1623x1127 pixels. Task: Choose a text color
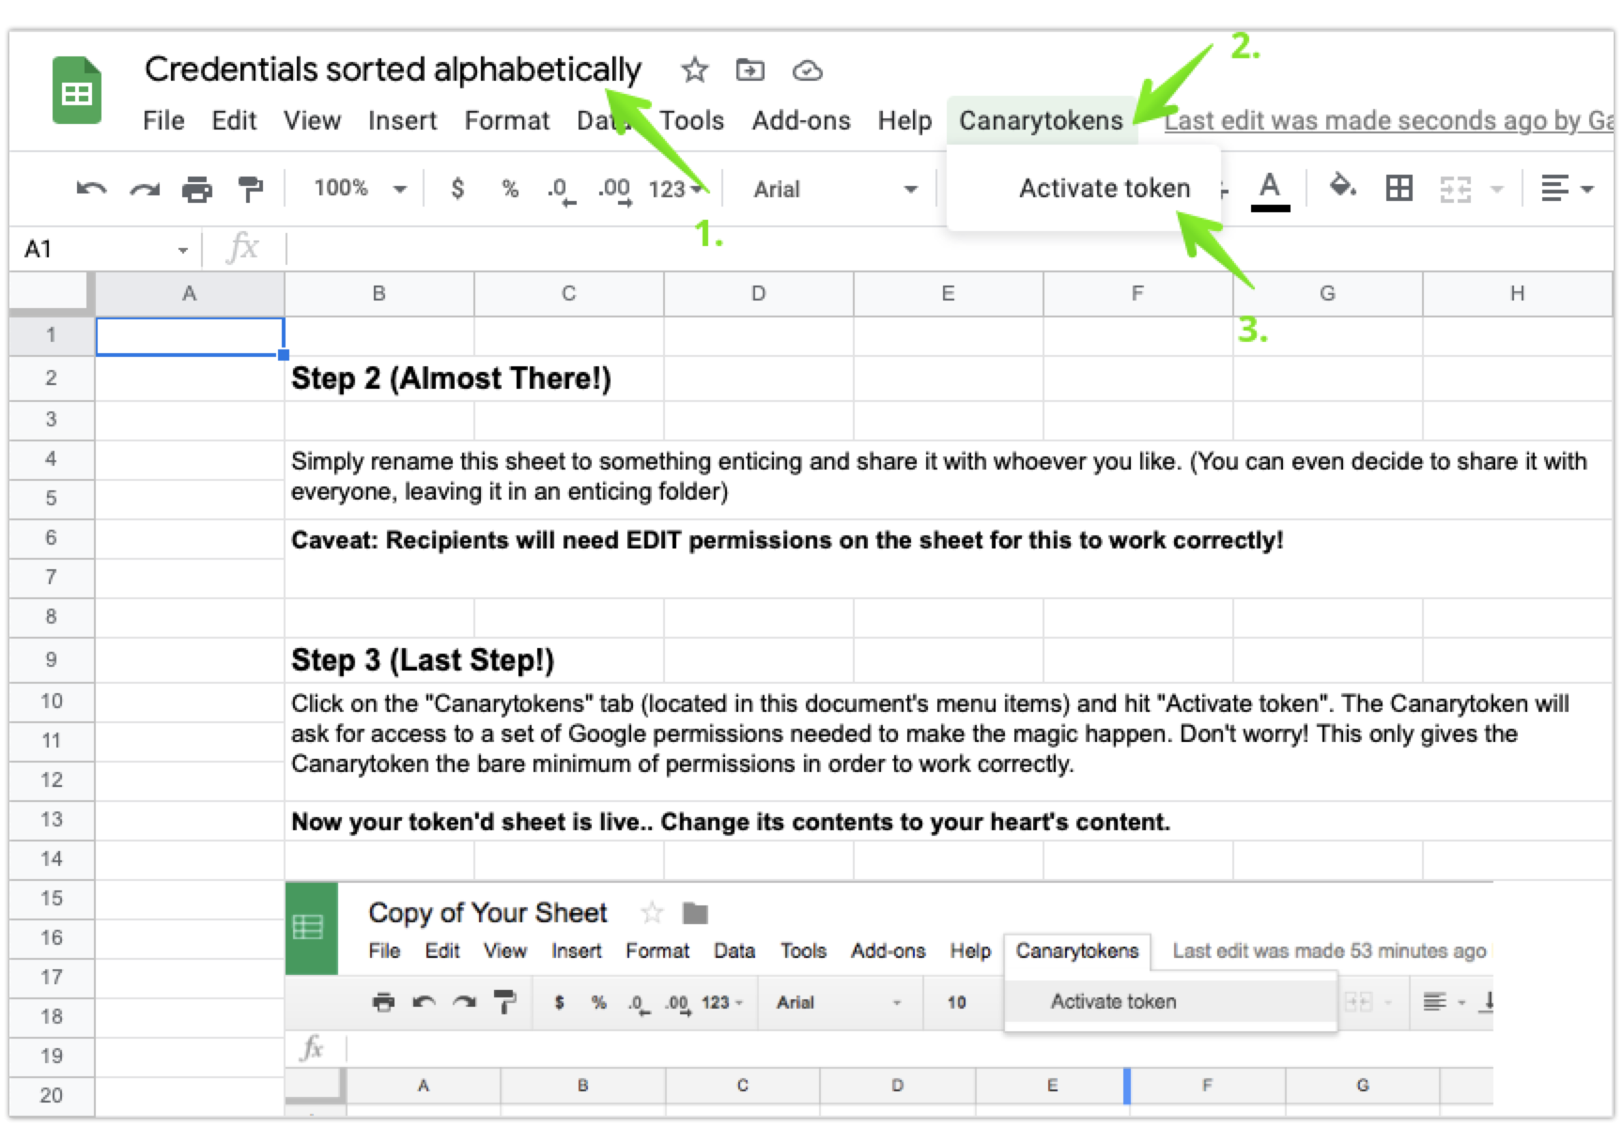1270,191
